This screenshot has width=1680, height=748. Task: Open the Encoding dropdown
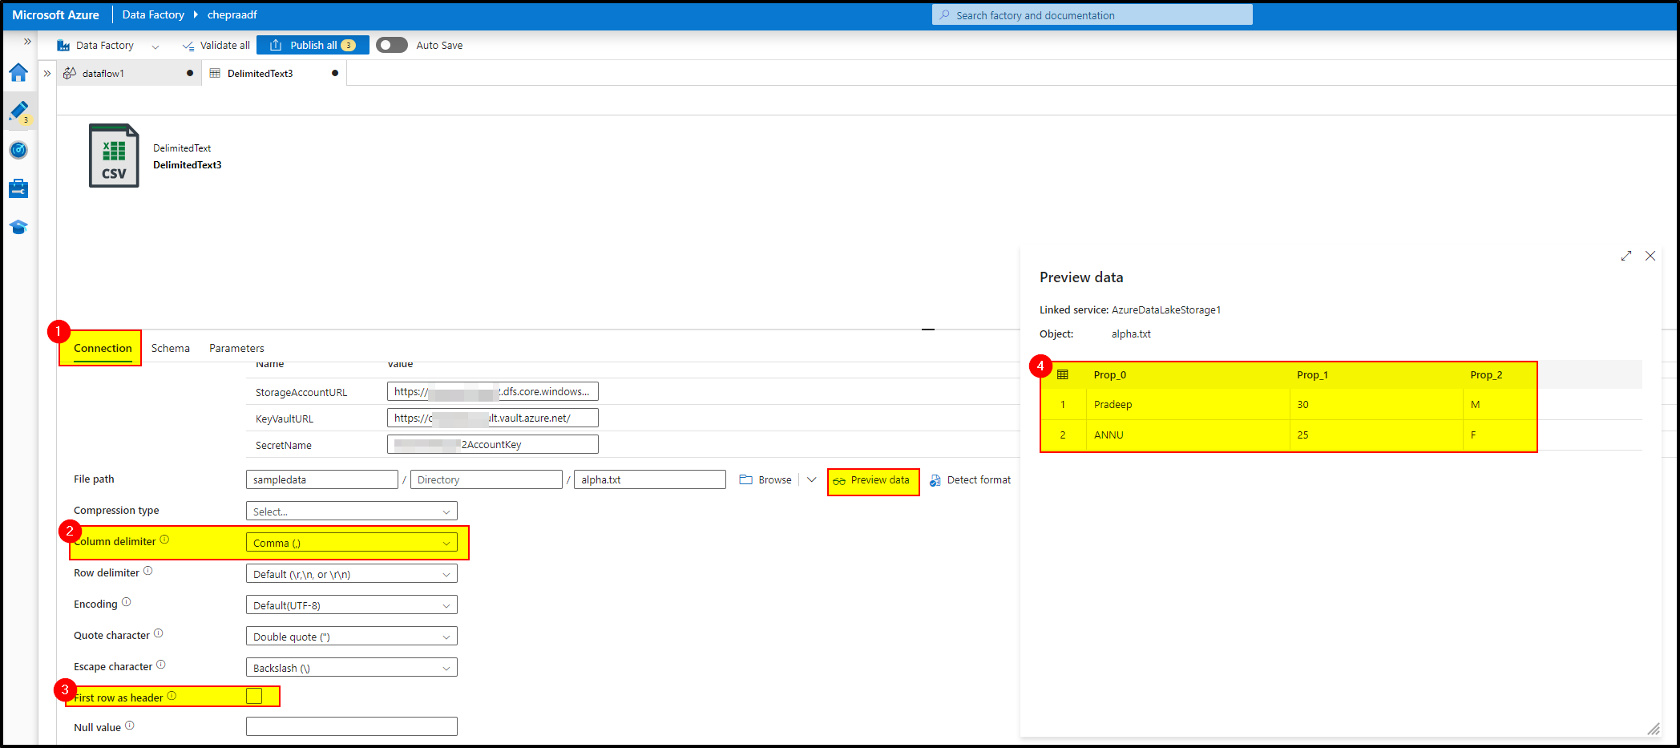(x=351, y=604)
